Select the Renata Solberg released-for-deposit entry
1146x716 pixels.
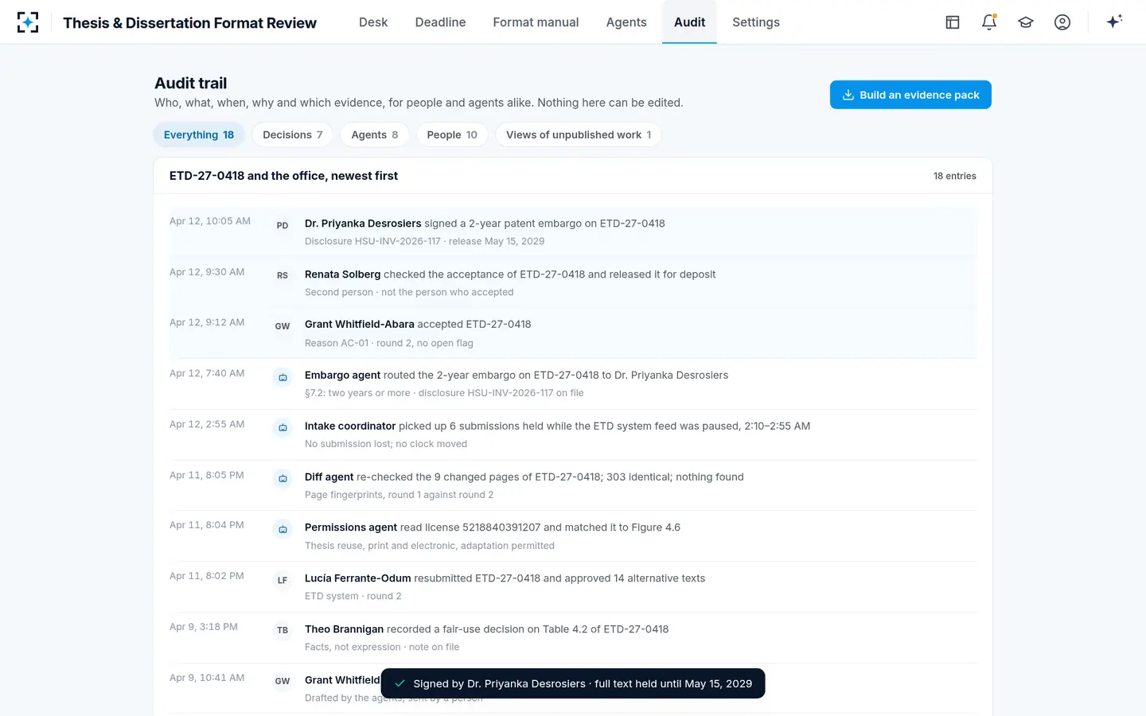coord(573,282)
